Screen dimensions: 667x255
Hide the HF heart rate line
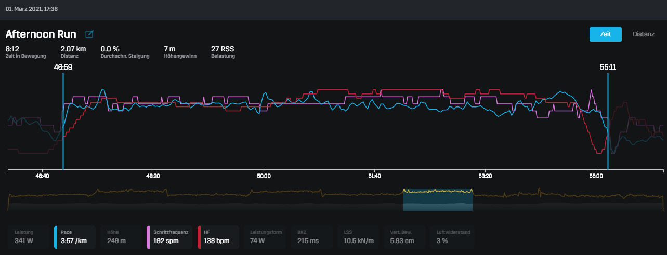218,237
